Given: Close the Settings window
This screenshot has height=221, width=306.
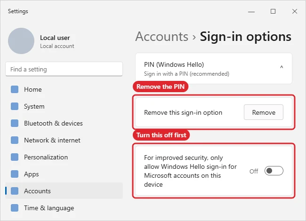Looking at the screenshot, I should coord(295,11).
